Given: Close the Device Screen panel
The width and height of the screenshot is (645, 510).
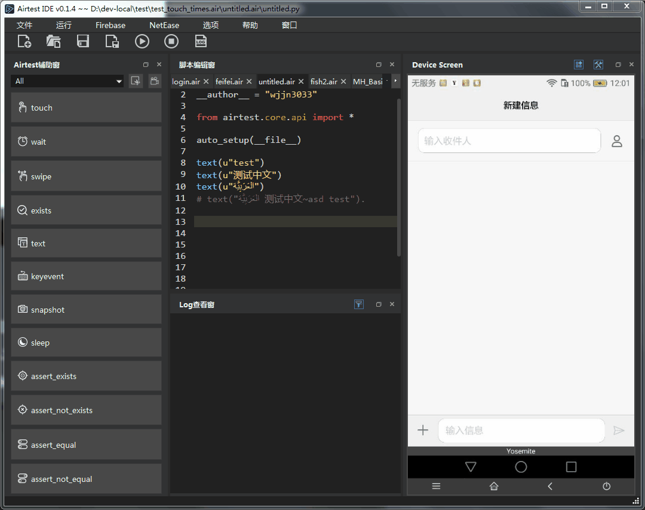Looking at the screenshot, I should click(x=631, y=65).
